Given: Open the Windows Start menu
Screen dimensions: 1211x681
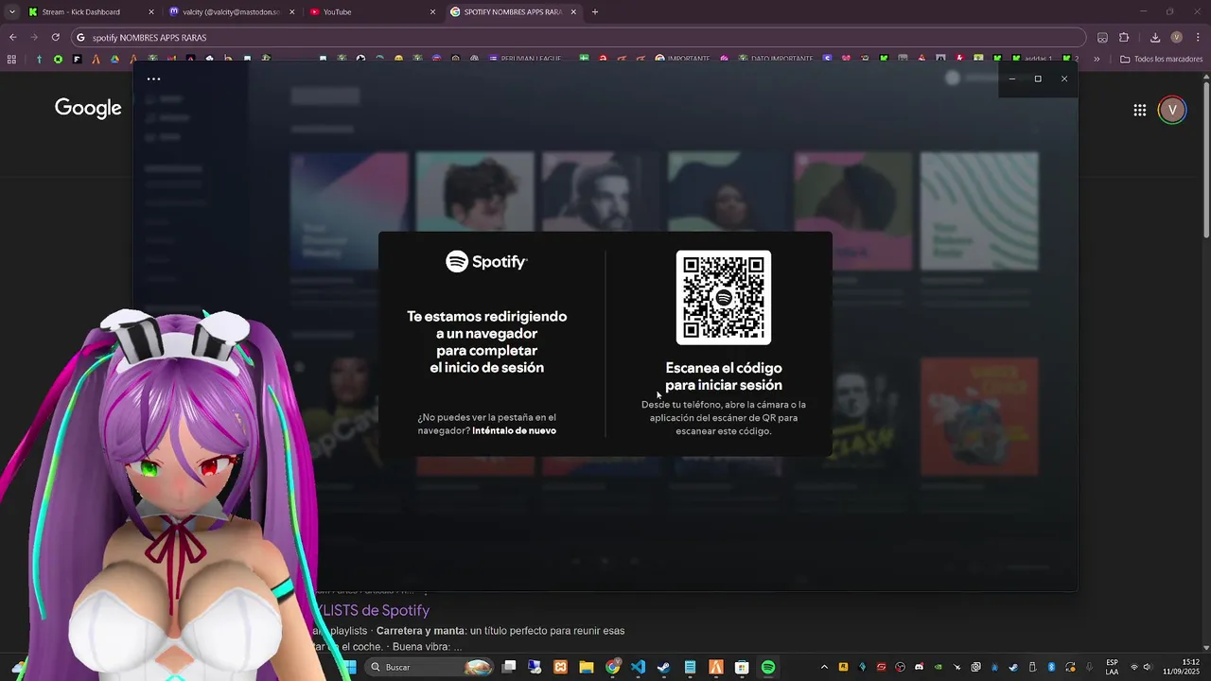Looking at the screenshot, I should (x=349, y=668).
